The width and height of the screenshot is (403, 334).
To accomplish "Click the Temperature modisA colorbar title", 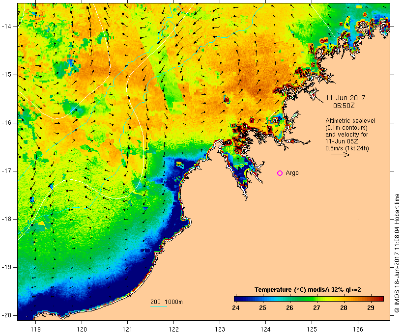I will pyautogui.click(x=308, y=290).
